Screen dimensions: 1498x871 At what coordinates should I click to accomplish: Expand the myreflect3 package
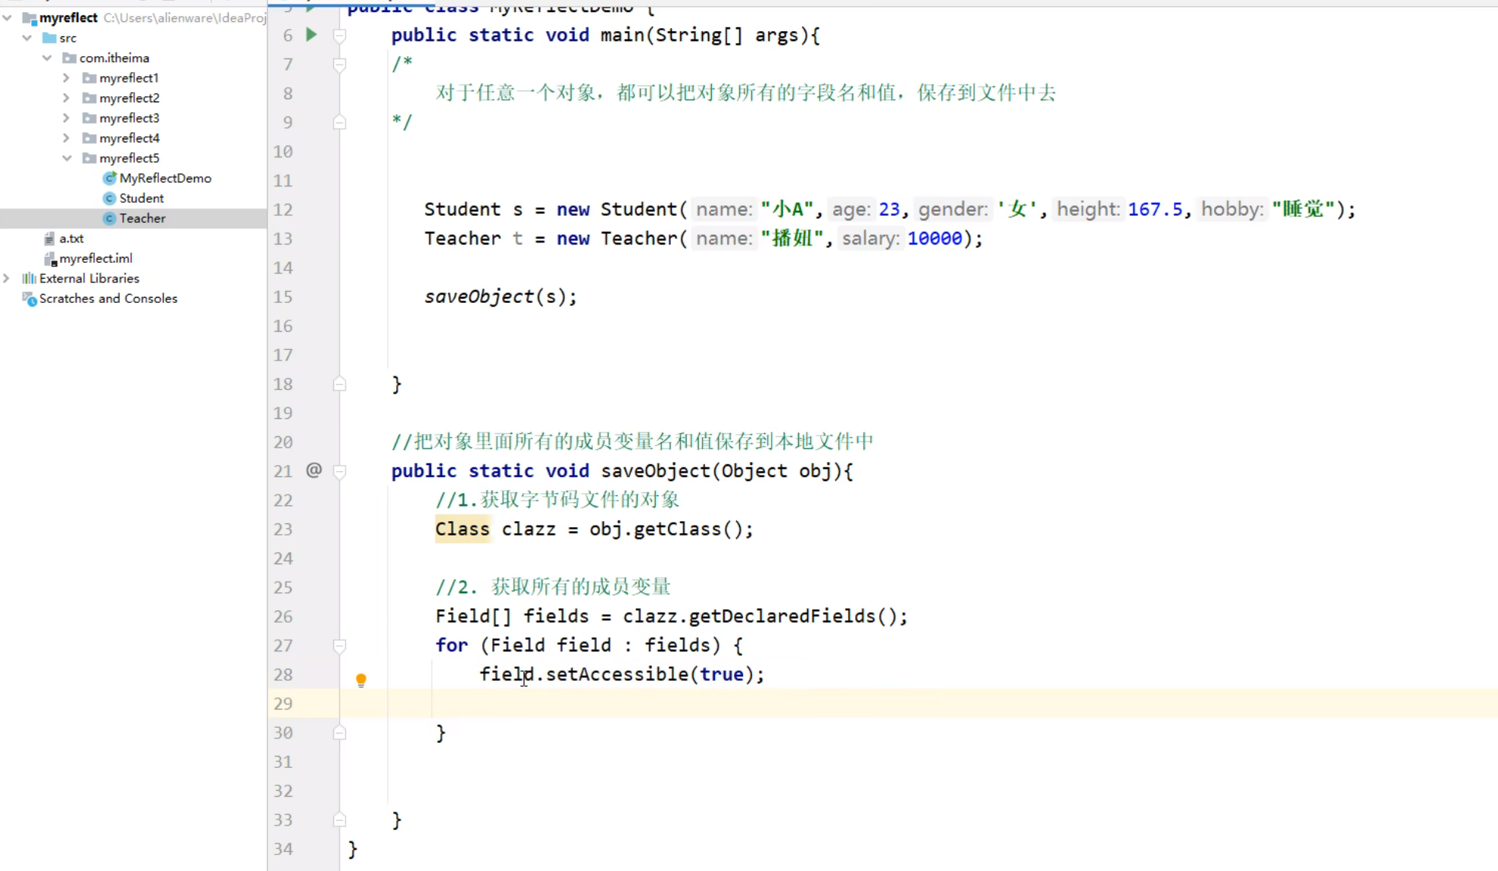67,118
